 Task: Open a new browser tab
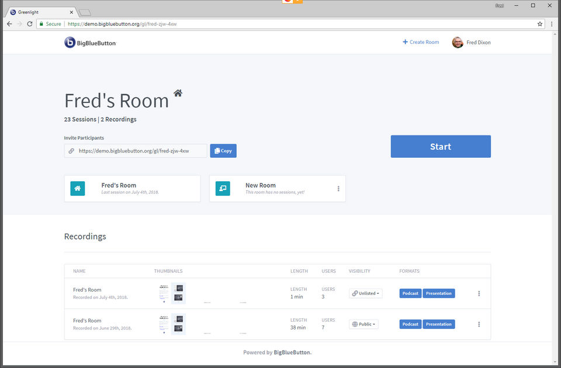coord(85,12)
